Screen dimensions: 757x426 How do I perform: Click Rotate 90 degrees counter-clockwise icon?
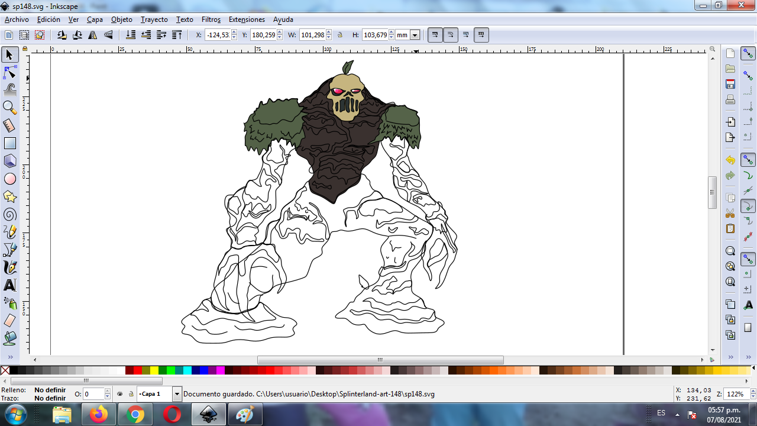[x=62, y=35]
